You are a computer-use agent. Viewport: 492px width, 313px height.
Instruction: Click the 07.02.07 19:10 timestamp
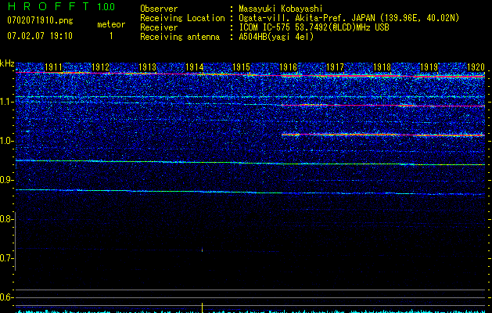point(39,36)
